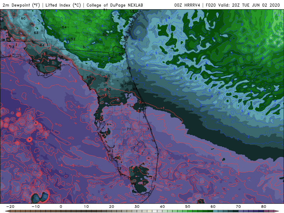
Task: Click the 0 tick label on the colorbar
Action: click(x=61, y=207)
